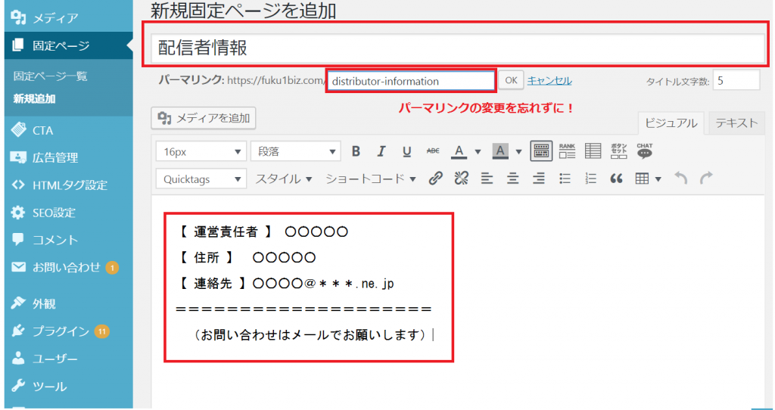Toggle the toolbar keyboard icon
The height and width of the screenshot is (410, 775).
(x=541, y=151)
